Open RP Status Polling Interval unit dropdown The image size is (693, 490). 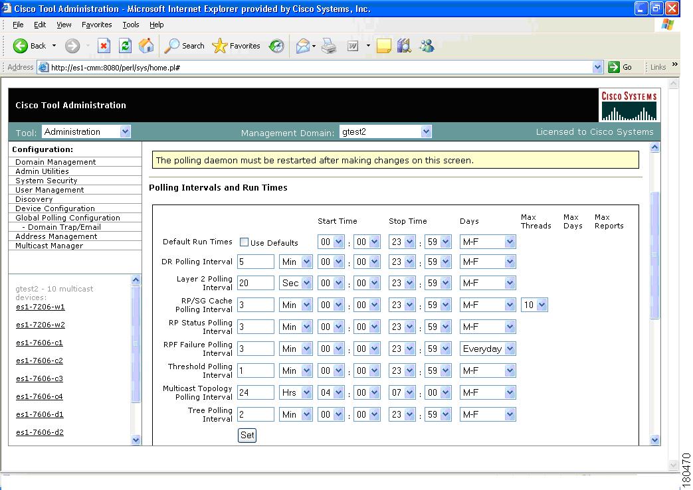pos(296,327)
